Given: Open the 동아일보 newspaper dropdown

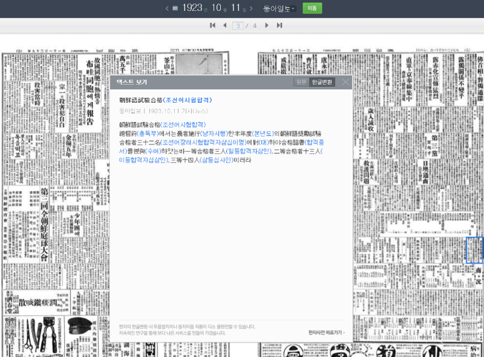Looking at the screenshot, I should [280, 8].
